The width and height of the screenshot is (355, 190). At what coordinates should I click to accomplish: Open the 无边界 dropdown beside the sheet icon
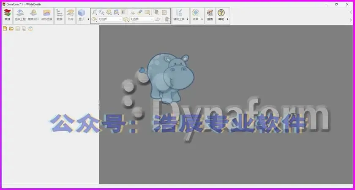point(110,19)
